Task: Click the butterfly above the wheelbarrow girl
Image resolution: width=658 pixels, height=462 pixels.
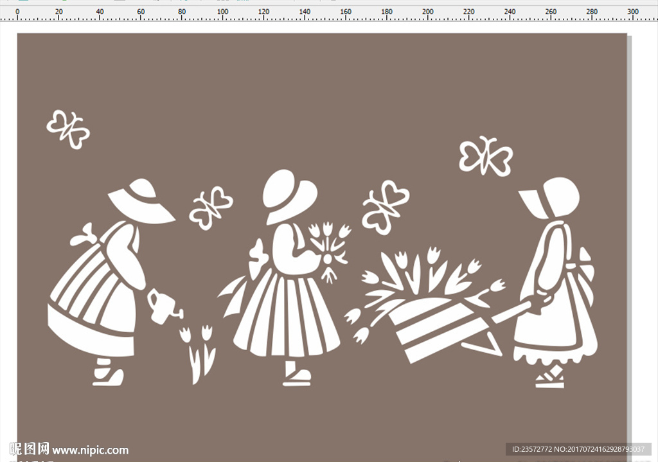Action: pos(485,156)
